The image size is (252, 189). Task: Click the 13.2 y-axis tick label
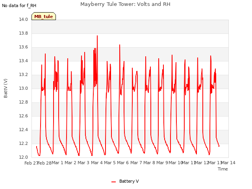[24, 74]
